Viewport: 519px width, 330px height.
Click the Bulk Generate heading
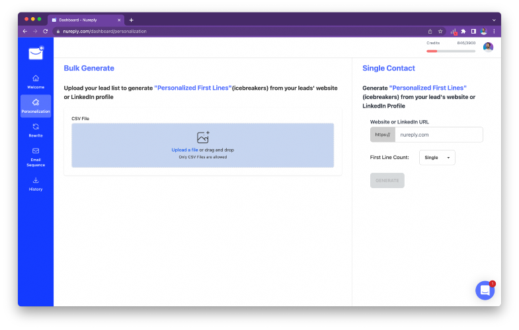point(89,68)
